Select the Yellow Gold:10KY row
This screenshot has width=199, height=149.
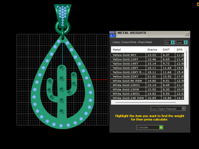148,59
